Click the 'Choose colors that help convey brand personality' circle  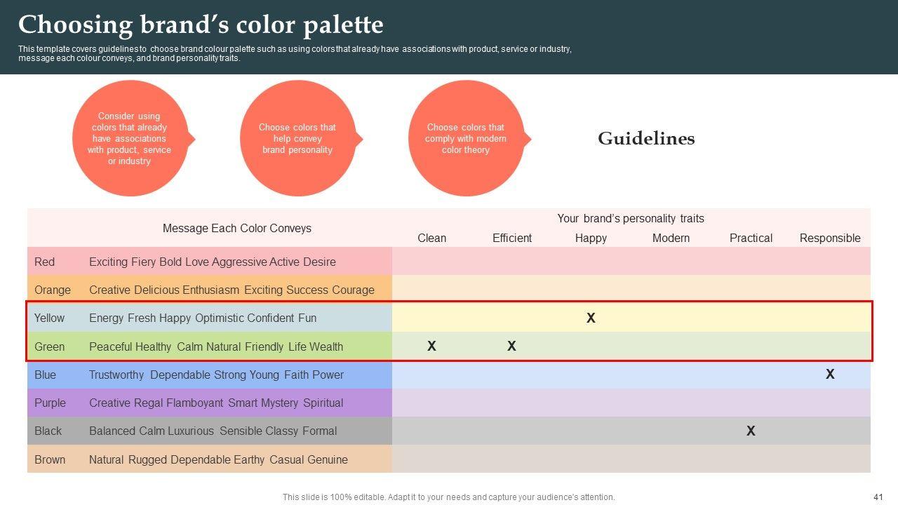pyautogui.click(x=297, y=139)
